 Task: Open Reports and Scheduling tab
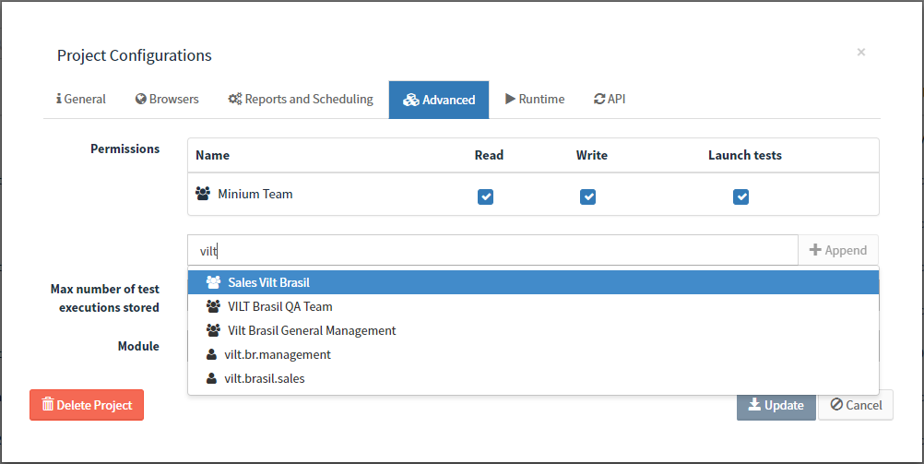click(301, 99)
